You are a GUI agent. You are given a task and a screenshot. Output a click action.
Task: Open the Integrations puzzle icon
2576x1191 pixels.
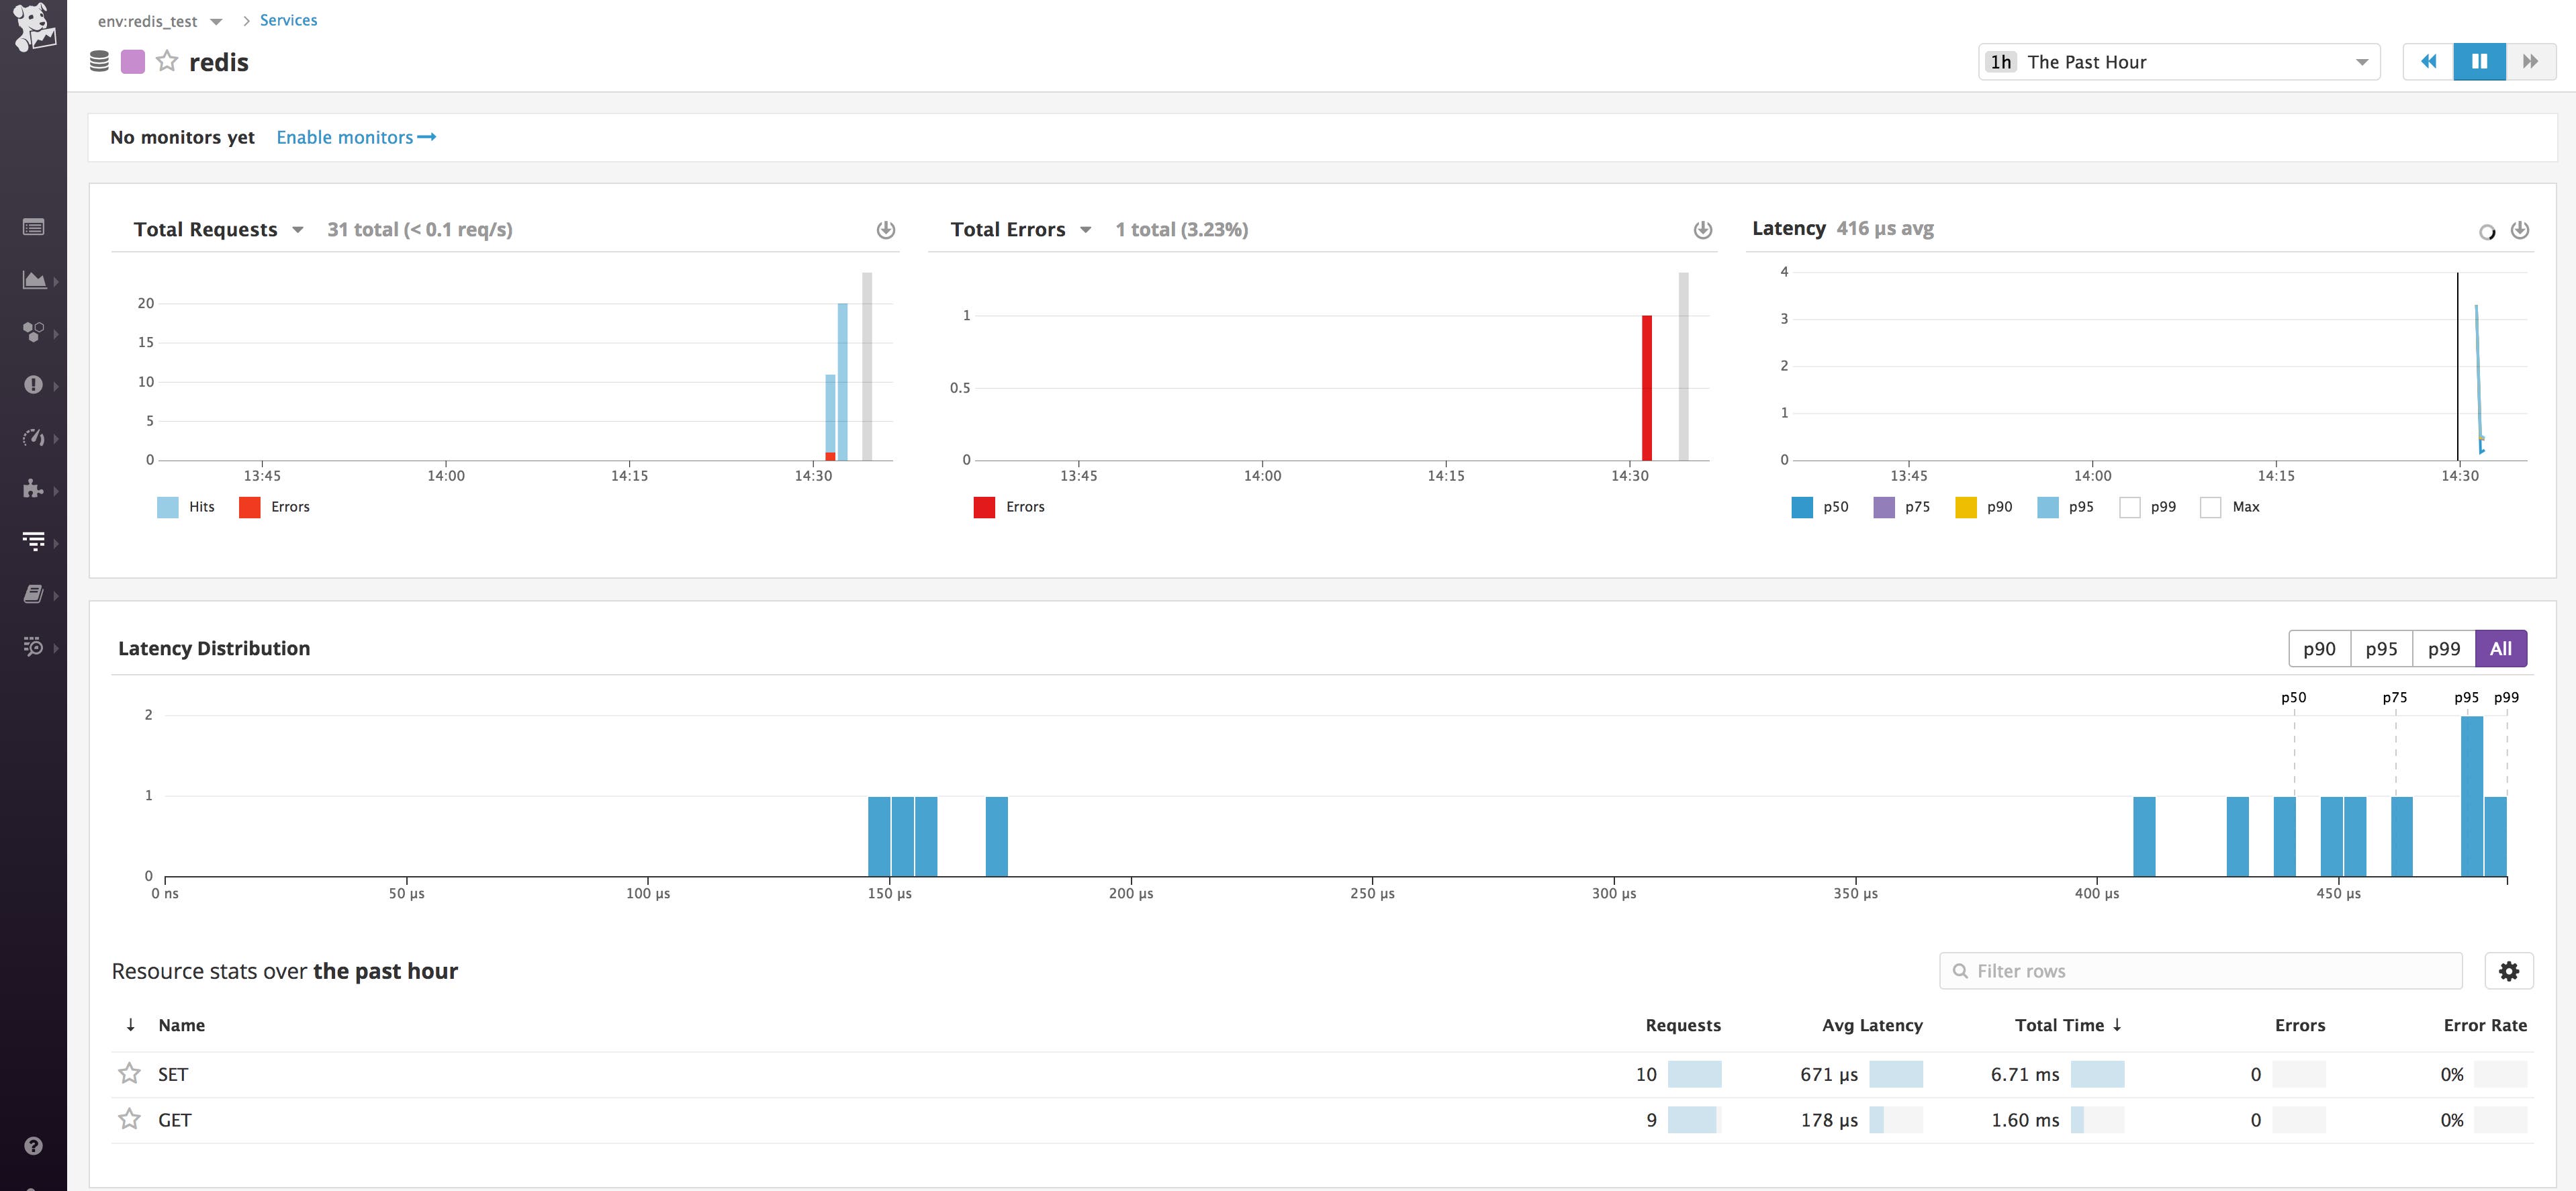34,489
